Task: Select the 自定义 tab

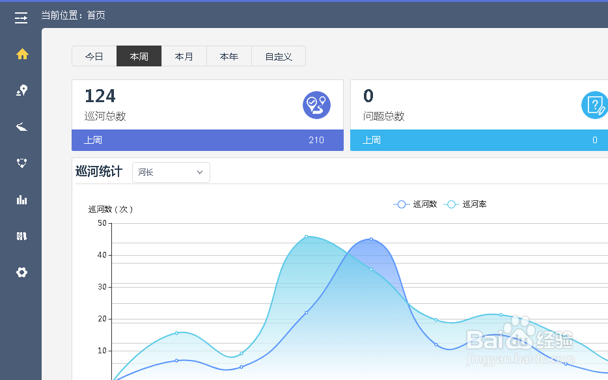Action: 278,56
